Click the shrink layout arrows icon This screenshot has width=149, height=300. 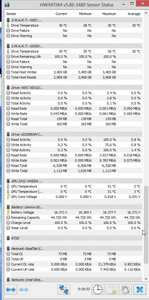(x=24, y=290)
